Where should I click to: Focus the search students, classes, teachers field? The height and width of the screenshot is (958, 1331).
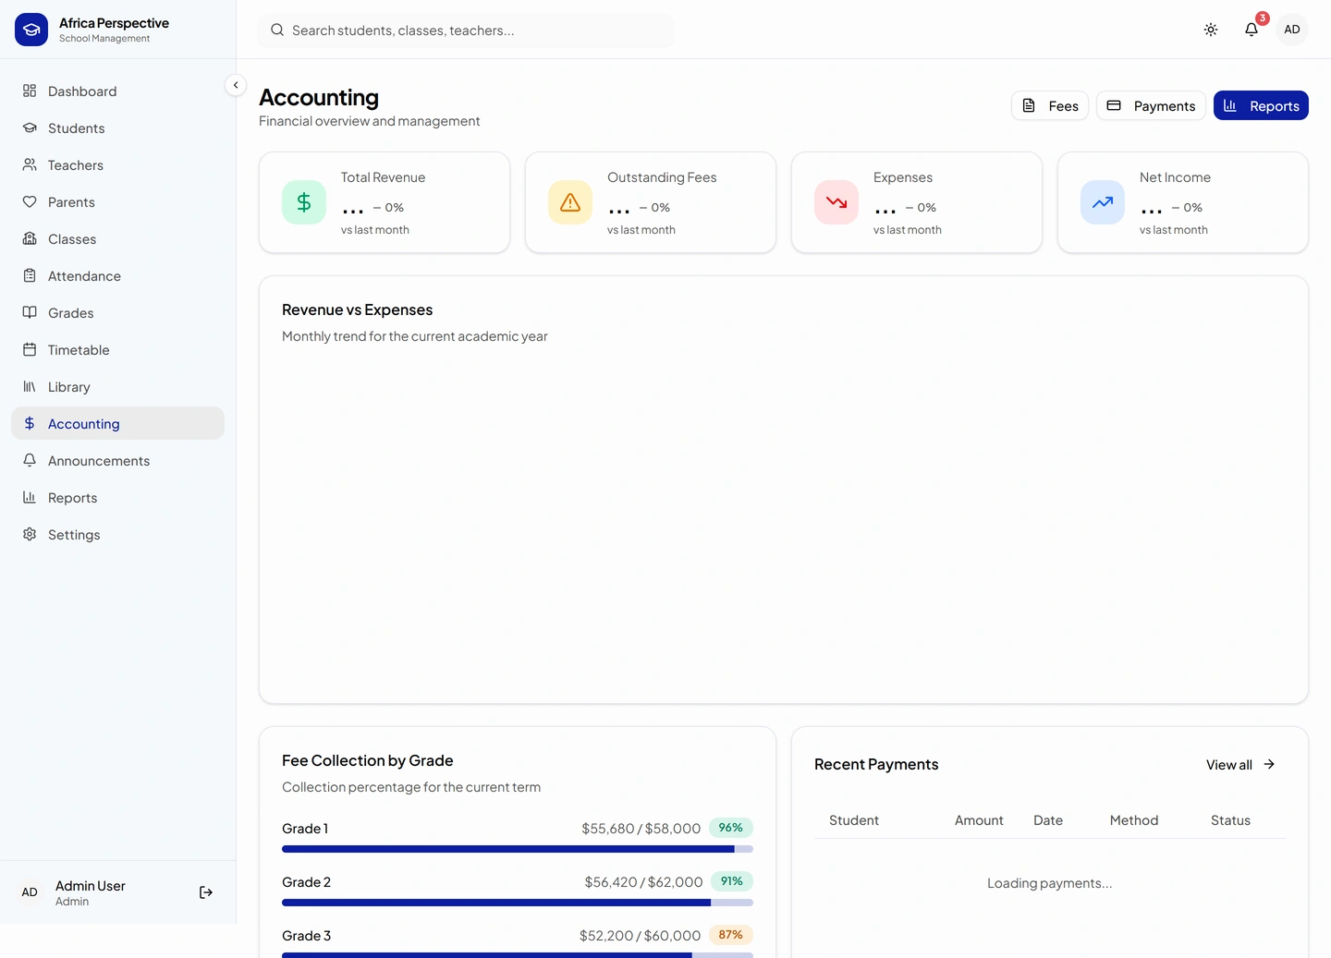click(x=467, y=30)
